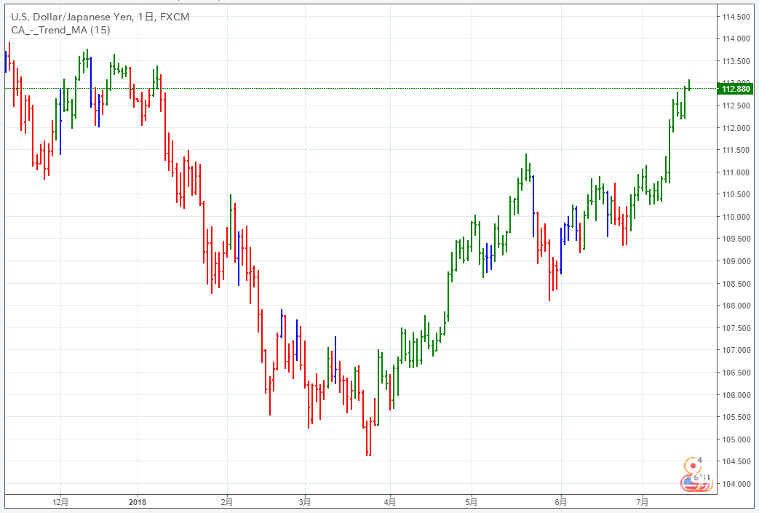Viewport: 759px width, 513px height.
Task: Click the 3月 date axis label
Action: click(305, 502)
